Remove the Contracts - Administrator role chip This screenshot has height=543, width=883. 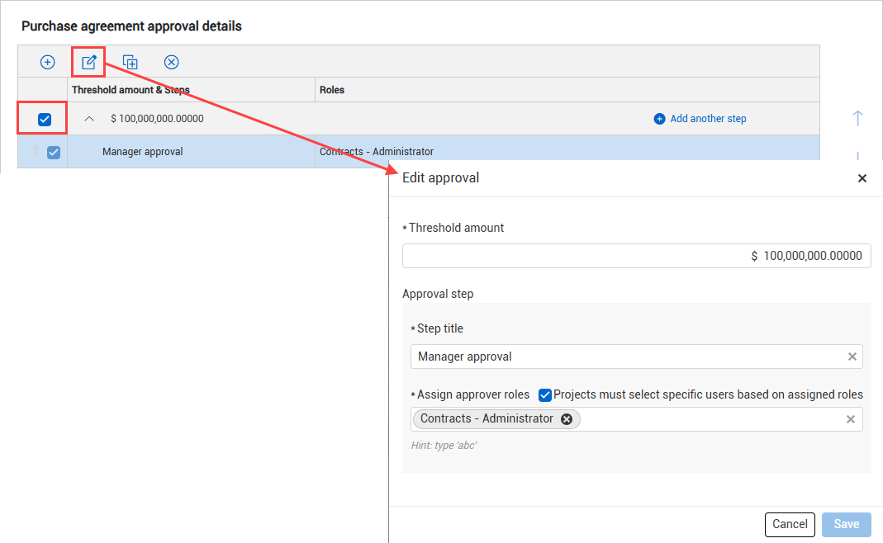coord(567,419)
